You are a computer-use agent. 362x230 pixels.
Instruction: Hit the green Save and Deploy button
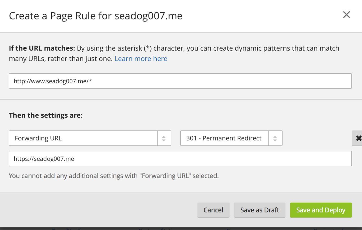pyautogui.click(x=321, y=210)
